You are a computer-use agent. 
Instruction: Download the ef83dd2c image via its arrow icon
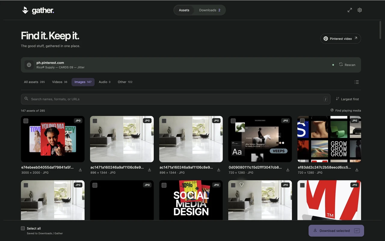click(357, 170)
